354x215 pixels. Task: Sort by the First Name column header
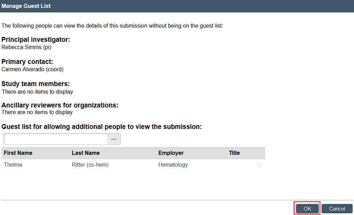(18, 153)
